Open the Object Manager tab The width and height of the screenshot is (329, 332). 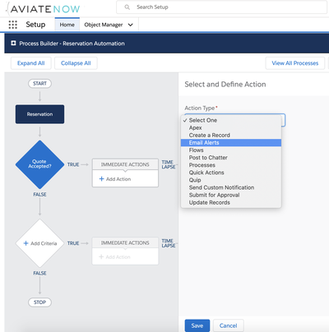pos(104,25)
